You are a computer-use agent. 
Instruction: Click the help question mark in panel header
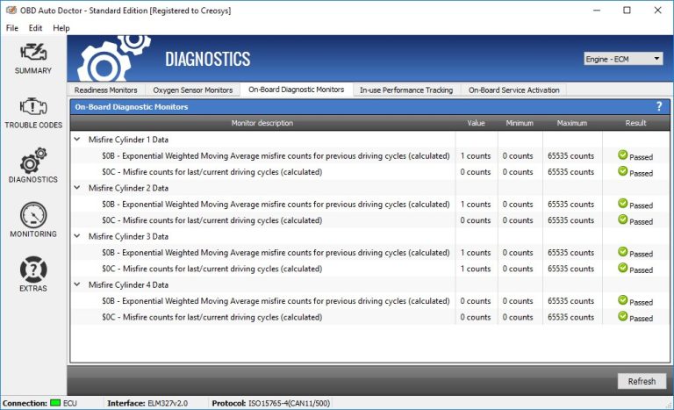(659, 107)
